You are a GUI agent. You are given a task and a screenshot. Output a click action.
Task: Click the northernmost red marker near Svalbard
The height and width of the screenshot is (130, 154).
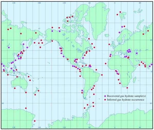click(120, 12)
